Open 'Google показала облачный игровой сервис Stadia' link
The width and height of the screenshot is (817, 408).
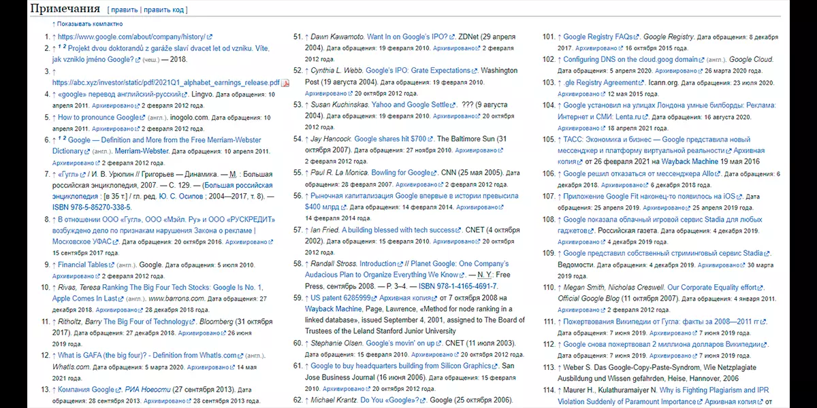pyautogui.click(x=661, y=225)
